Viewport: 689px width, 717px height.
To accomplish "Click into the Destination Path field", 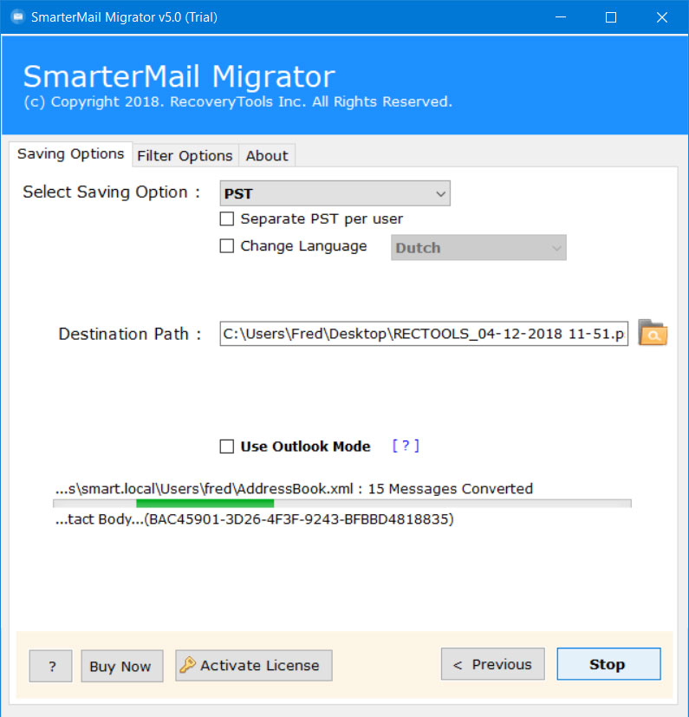I will point(424,334).
